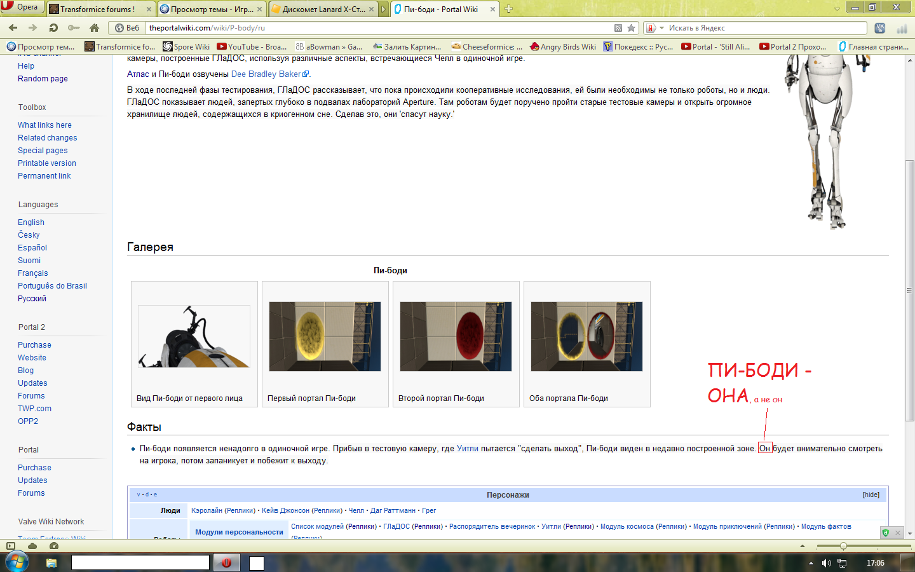Click Random page in sidebar
The height and width of the screenshot is (572, 915).
tap(43, 79)
